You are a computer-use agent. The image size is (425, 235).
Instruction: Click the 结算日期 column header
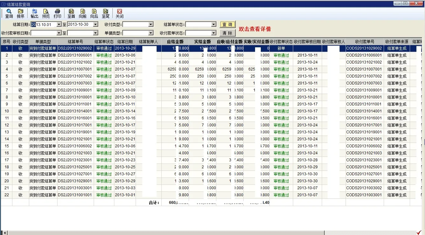coord(125,42)
